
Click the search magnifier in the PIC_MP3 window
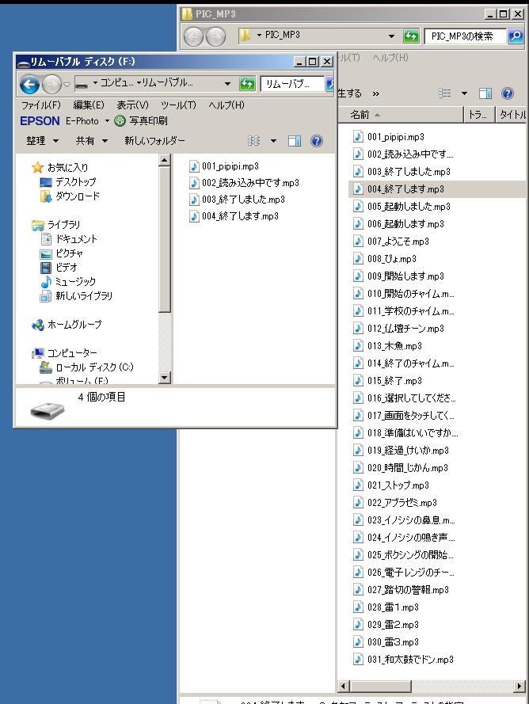click(x=516, y=36)
